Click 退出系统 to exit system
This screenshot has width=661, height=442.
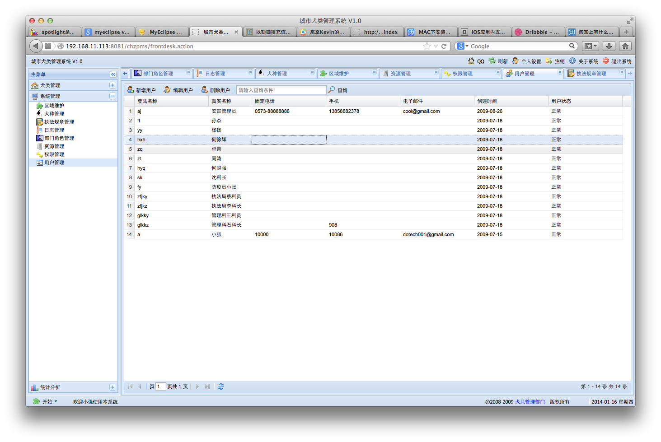coord(617,61)
